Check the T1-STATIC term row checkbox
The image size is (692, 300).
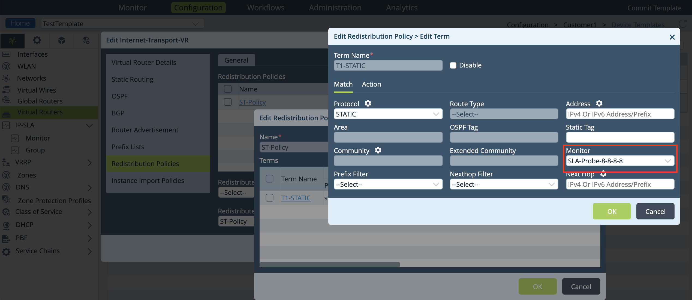(269, 198)
